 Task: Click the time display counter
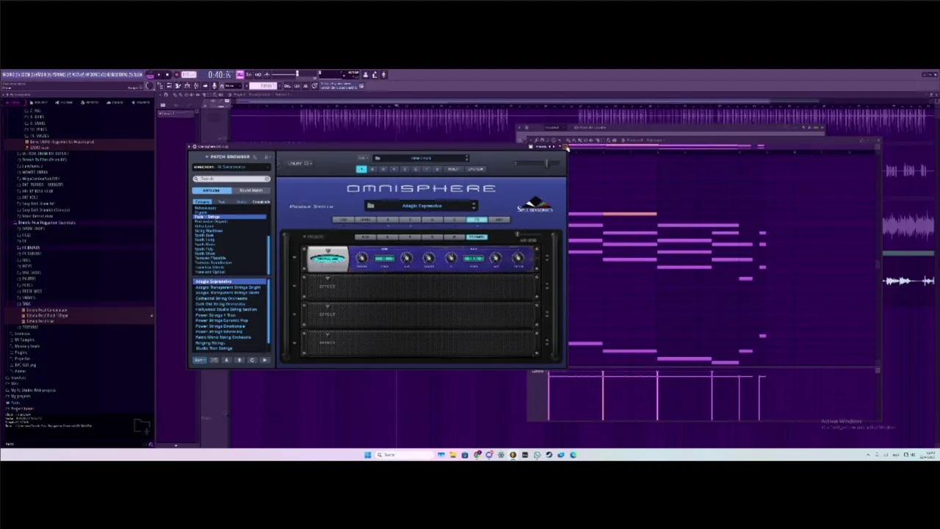coord(220,74)
